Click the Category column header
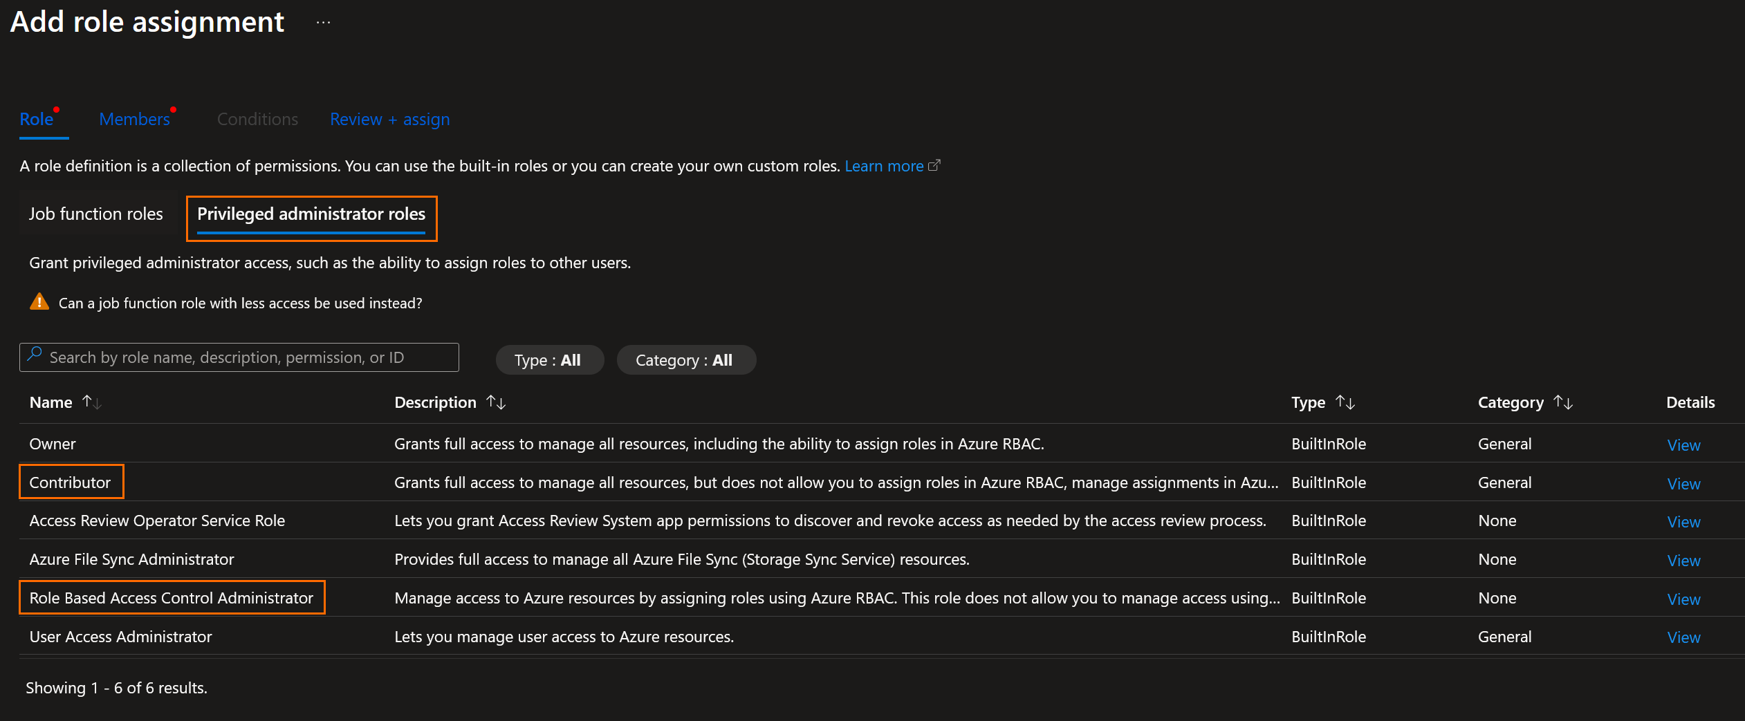The width and height of the screenshot is (1745, 721). [x=1511, y=402]
